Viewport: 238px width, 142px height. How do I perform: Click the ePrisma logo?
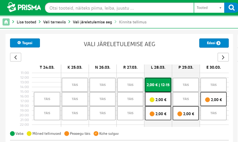(24, 7)
